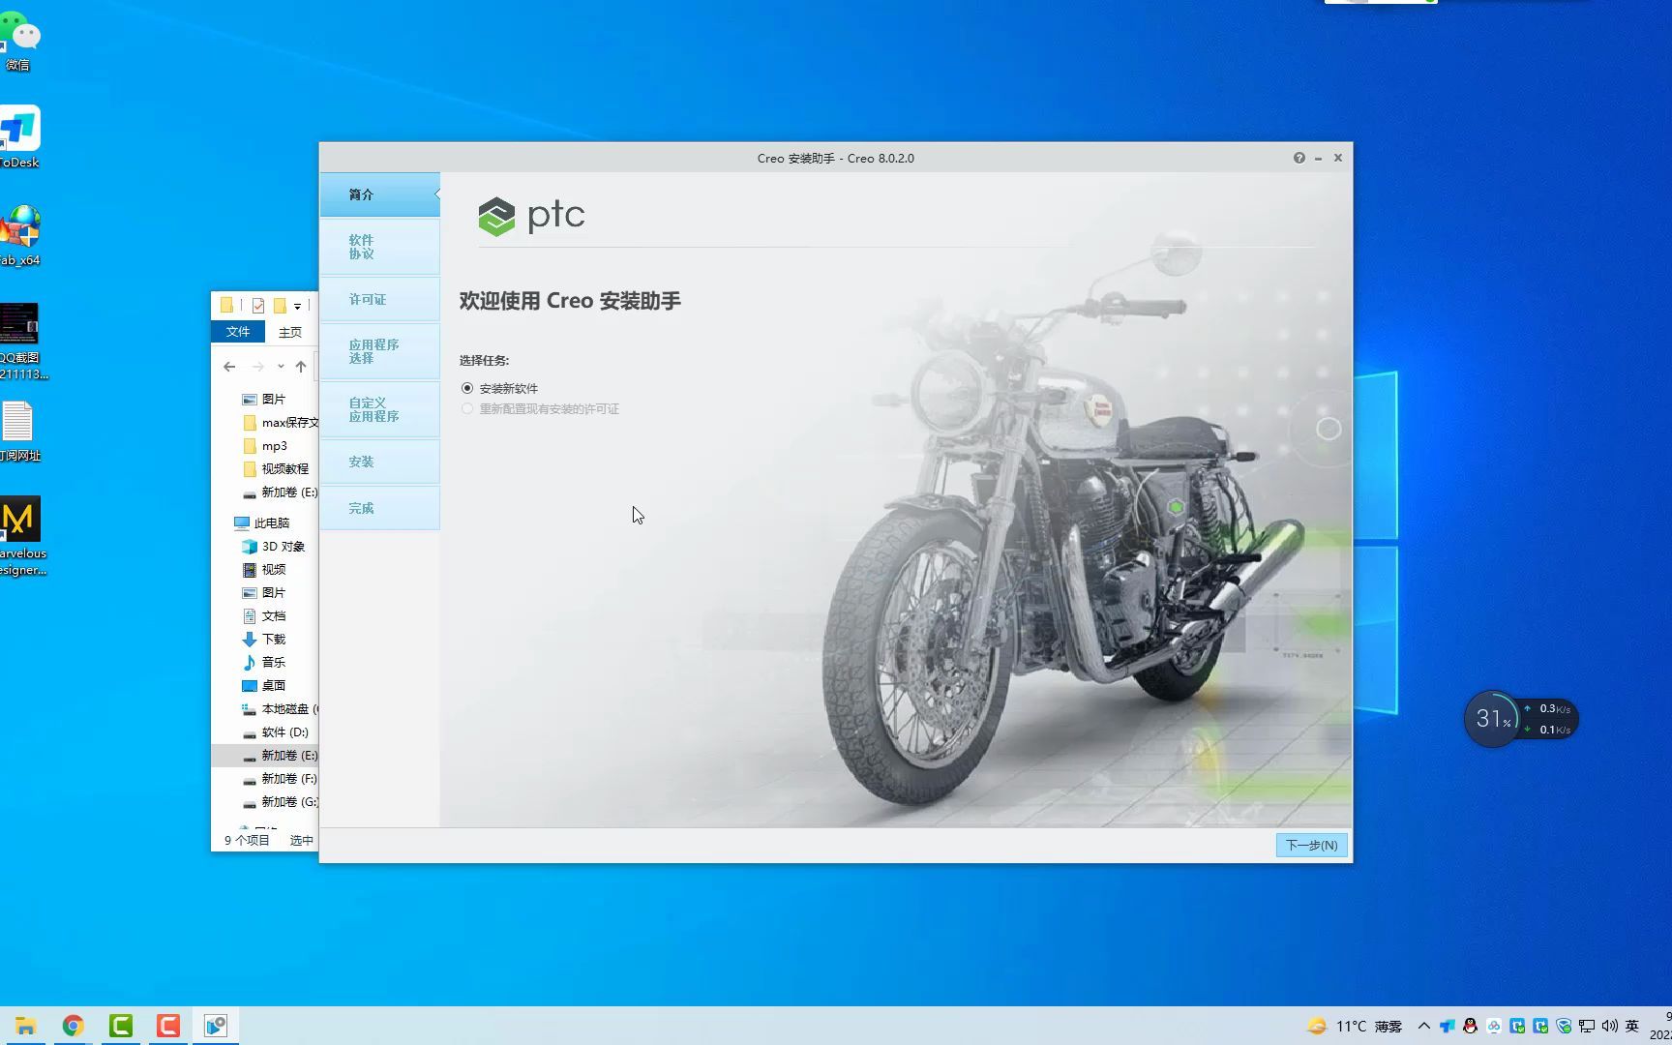Select 文档 in Explorer tree
1672x1045 pixels.
click(264, 616)
